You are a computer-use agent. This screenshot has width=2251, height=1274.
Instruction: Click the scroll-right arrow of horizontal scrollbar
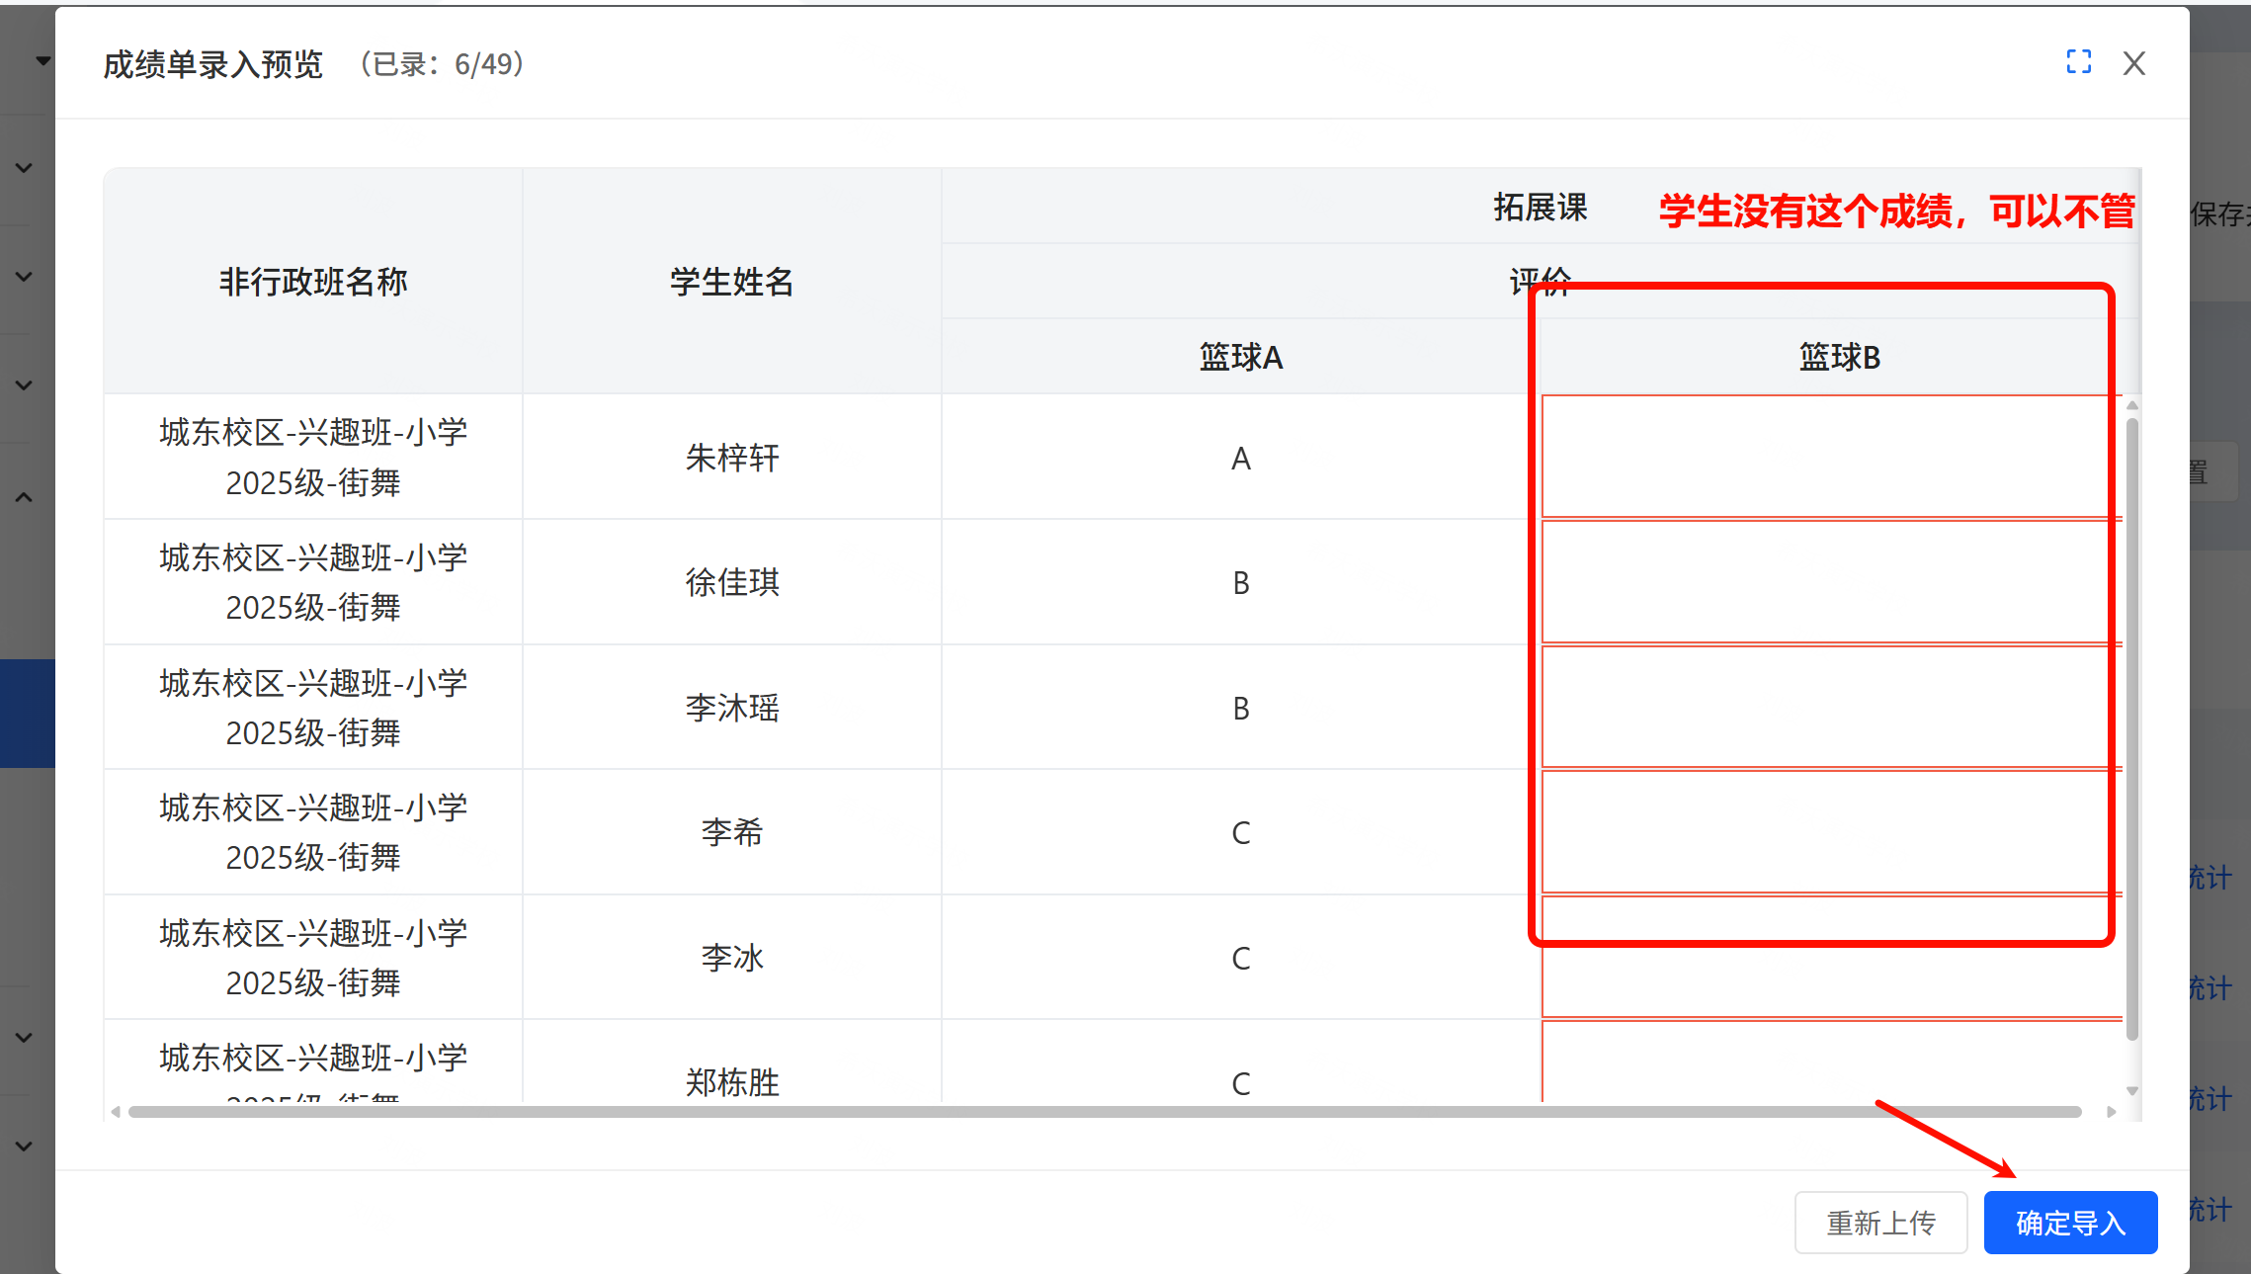pyautogui.click(x=2111, y=1112)
